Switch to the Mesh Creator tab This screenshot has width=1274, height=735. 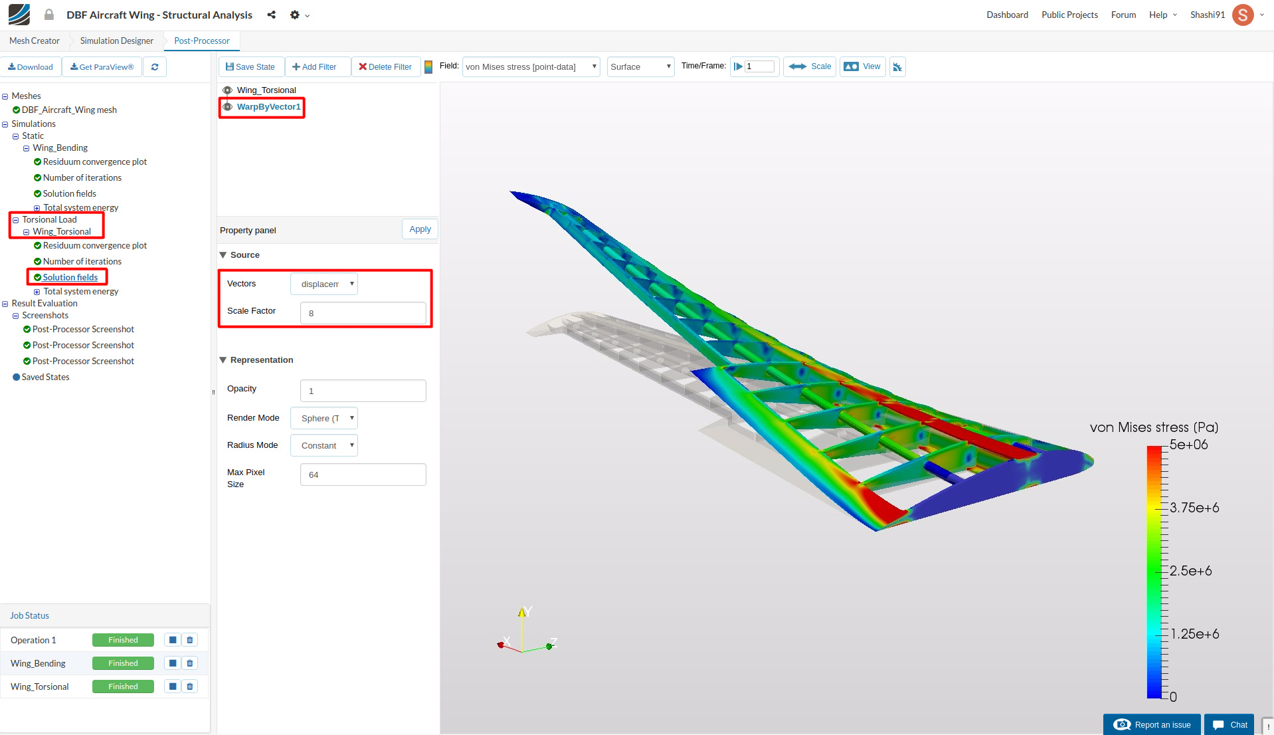pyautogui.click(x=35, y=41)
